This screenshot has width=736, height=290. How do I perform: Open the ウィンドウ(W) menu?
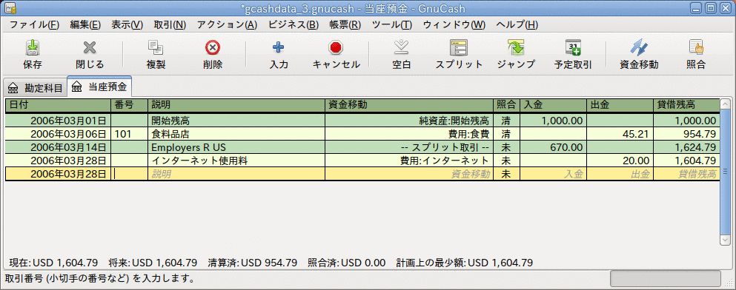(x=454, y=25)
